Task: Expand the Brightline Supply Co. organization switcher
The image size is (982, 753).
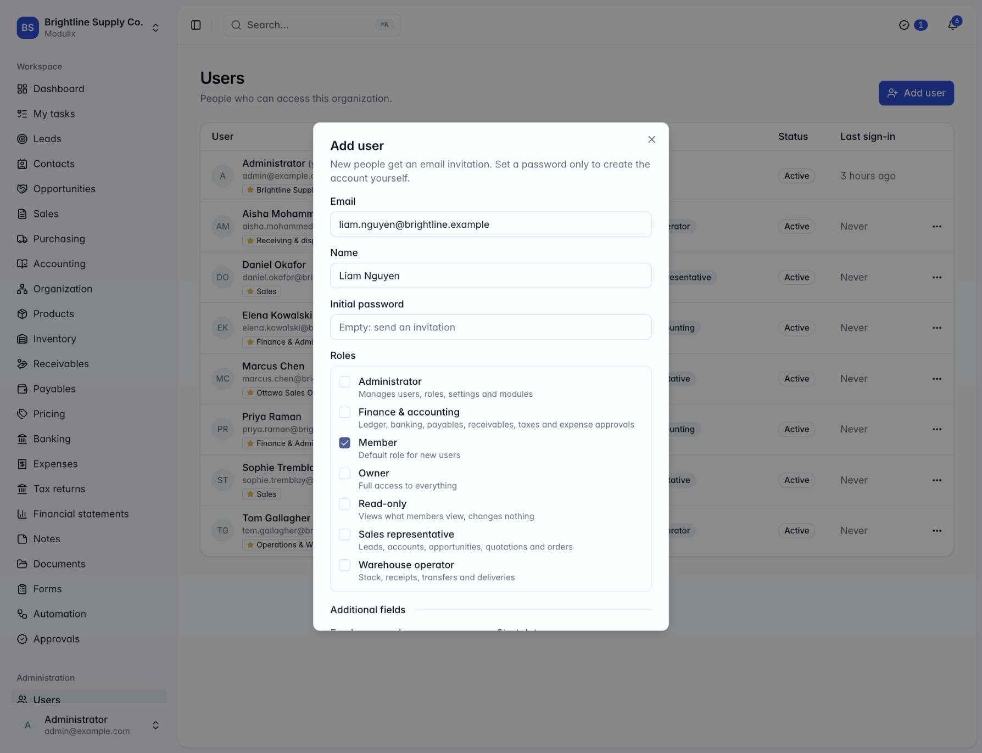Action: coord(89,27)
